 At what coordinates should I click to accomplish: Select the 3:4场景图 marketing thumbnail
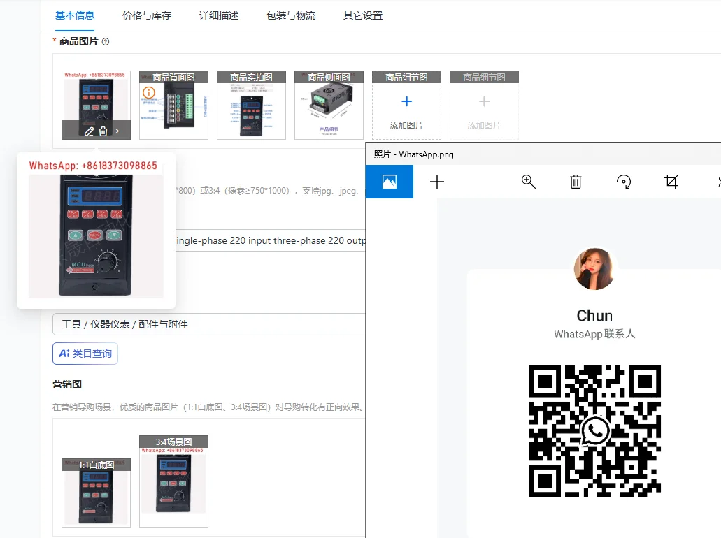click(174, 481)
